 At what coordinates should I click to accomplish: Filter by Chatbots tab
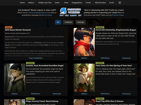pos(68,22)
